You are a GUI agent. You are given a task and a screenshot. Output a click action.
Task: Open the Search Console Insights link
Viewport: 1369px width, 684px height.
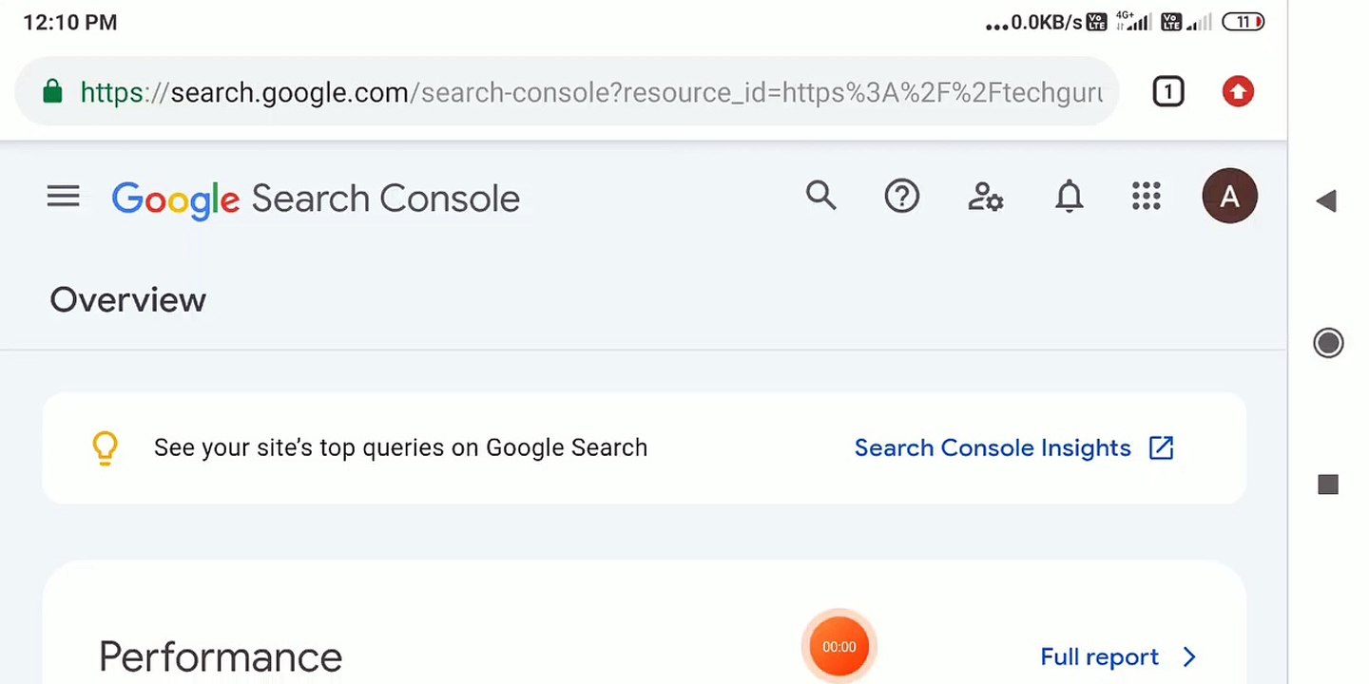[x=993, y=447]
